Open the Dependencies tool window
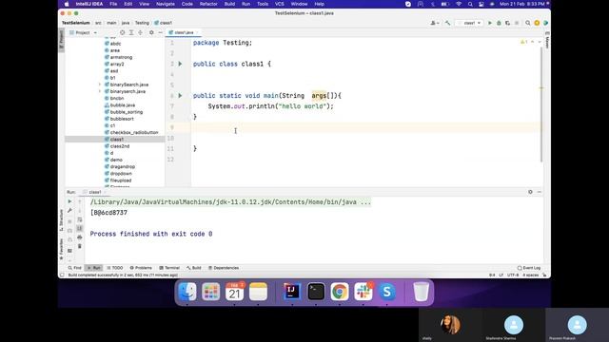Image resolution: width=609 pixels, height=342 pixels. coord(224,268)
